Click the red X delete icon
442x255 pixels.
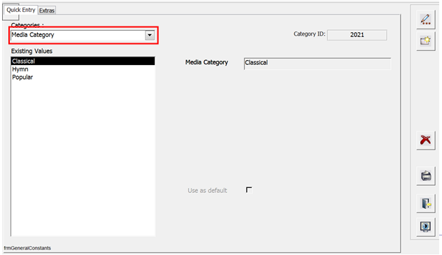coord(426,140)
